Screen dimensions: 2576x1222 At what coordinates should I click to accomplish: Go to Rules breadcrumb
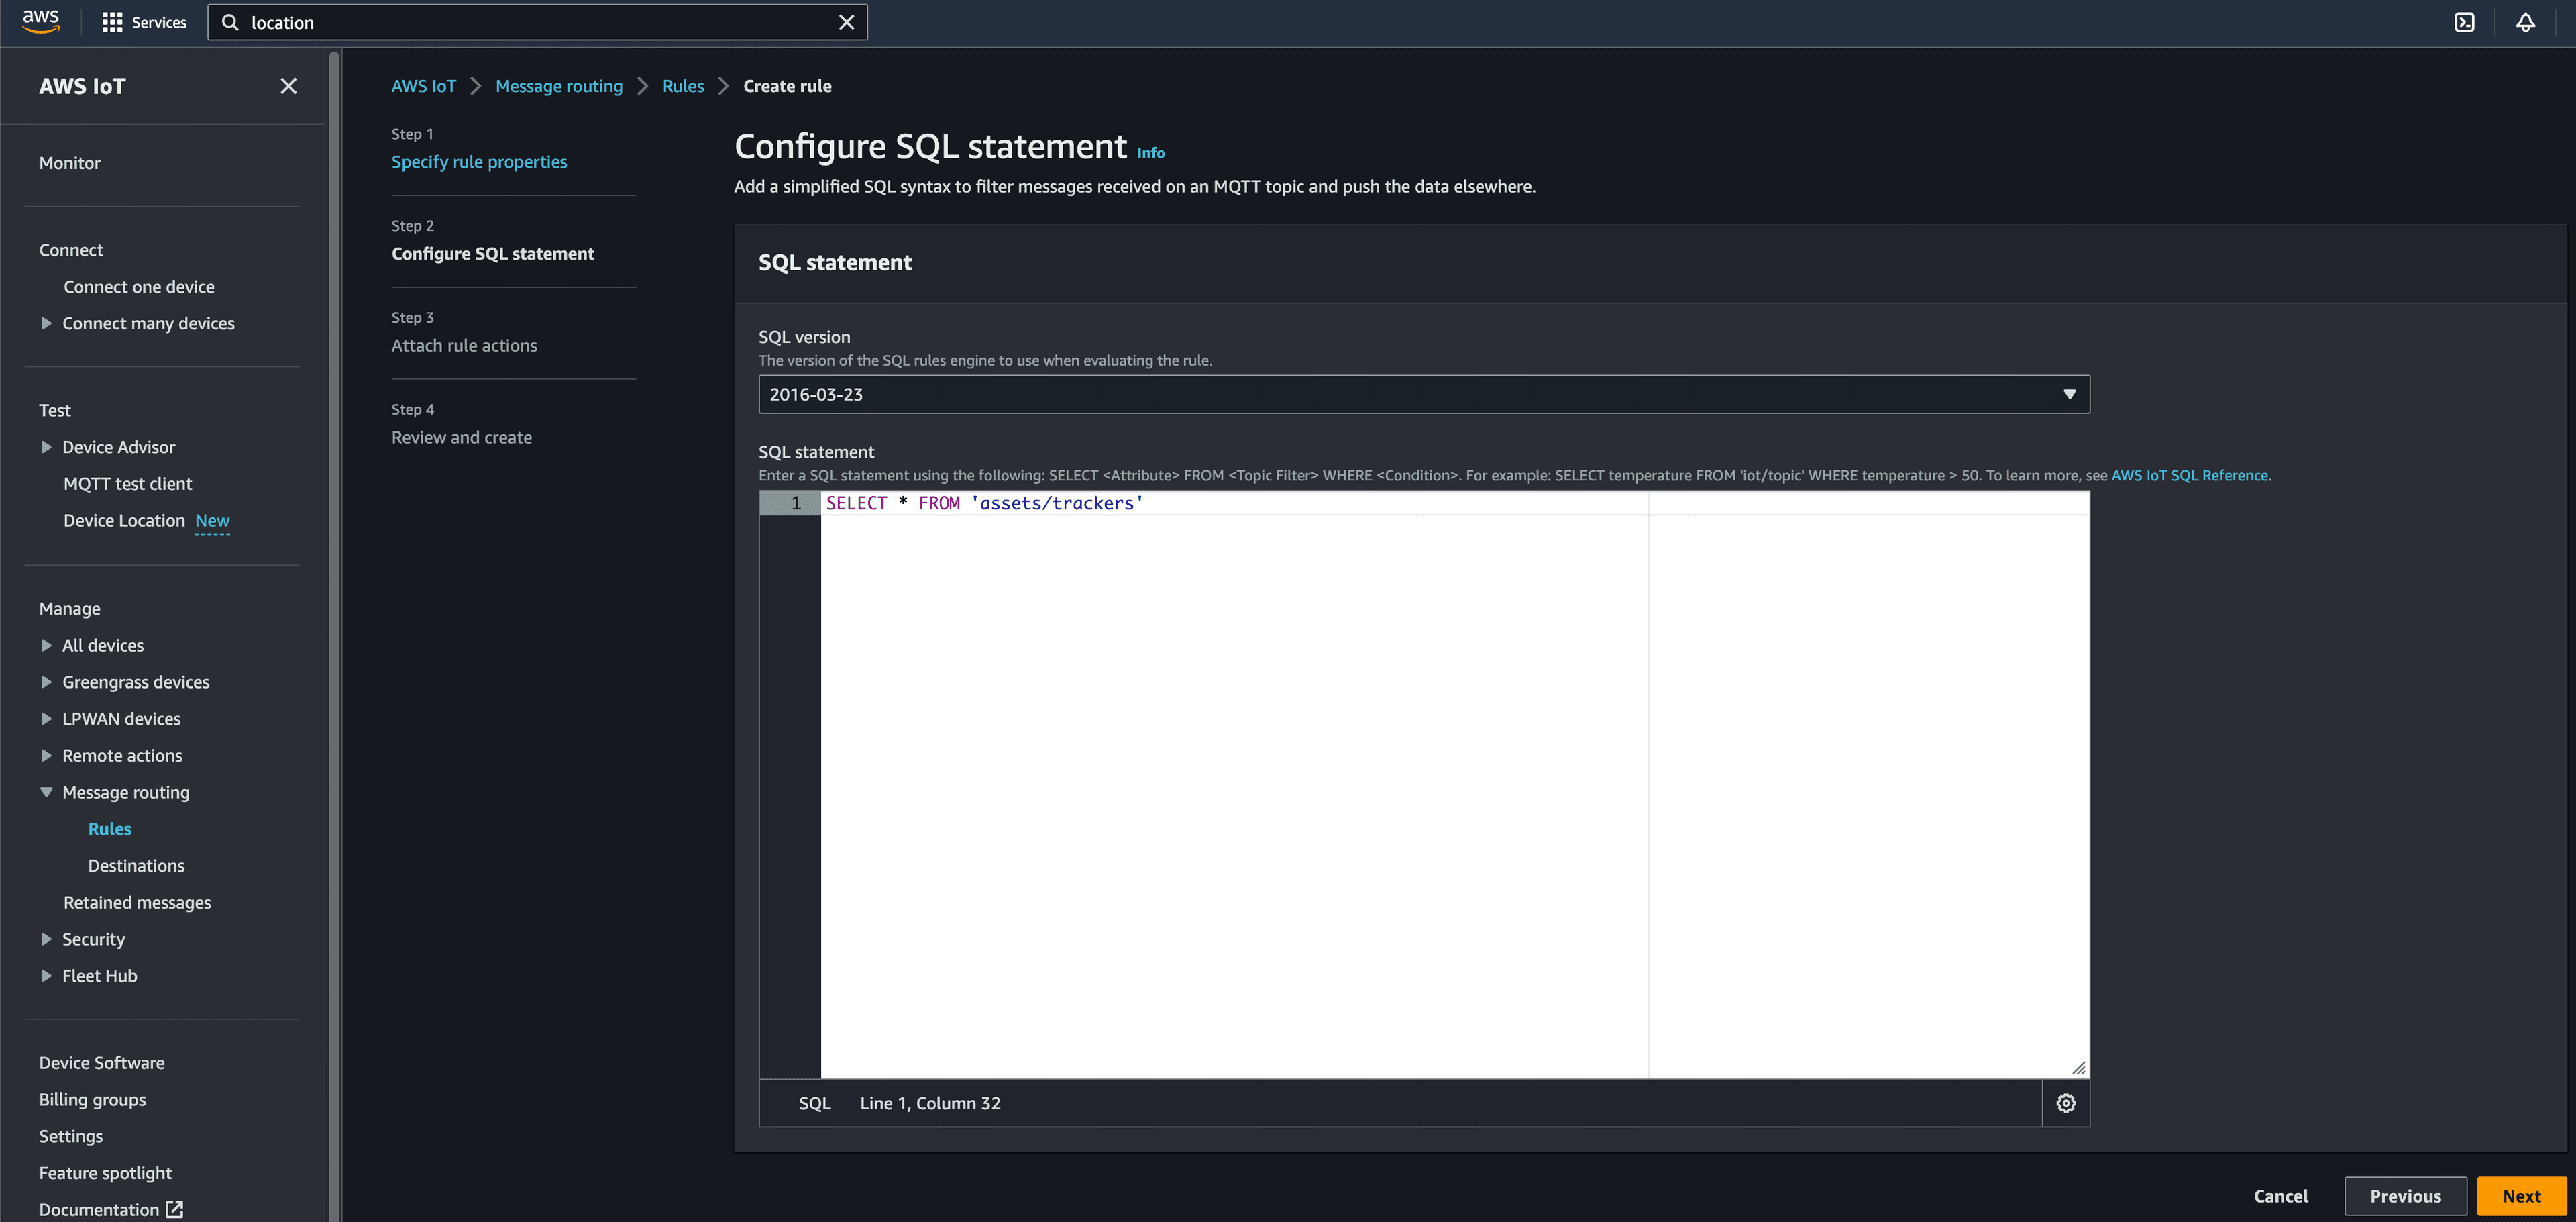(x=683, y=86)
